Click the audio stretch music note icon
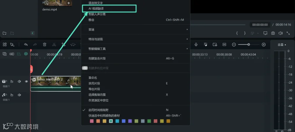 [x=73, y=44]
